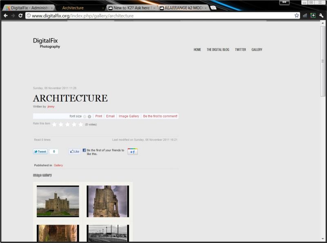Close the DigitalFix Administration tab

tap(52, 8)
